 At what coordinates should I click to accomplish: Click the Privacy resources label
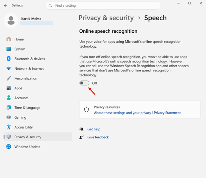(107, 107)
